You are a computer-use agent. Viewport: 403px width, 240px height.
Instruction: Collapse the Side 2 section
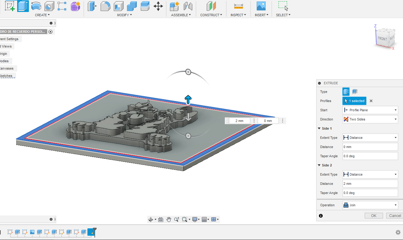(319, 165)
